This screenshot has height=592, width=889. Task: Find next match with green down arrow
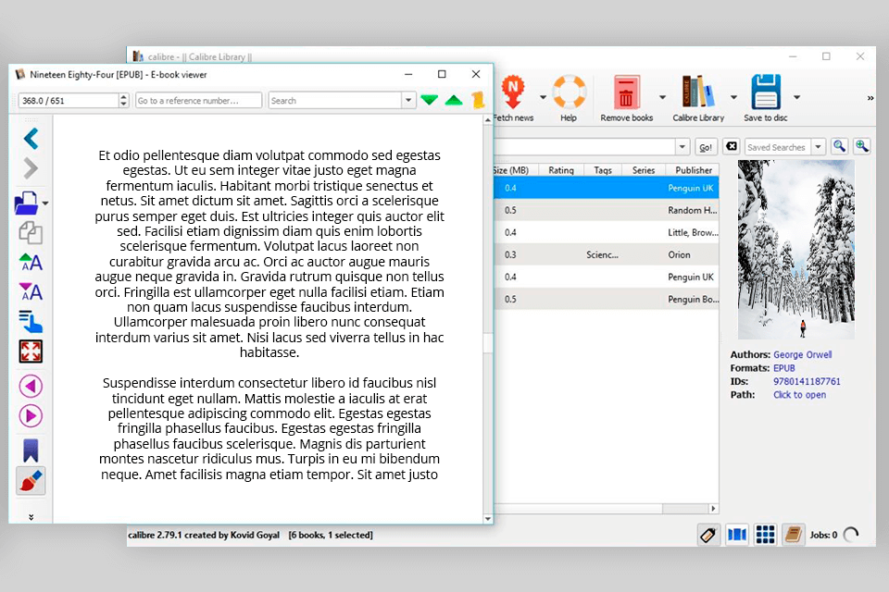coord(429,100)
